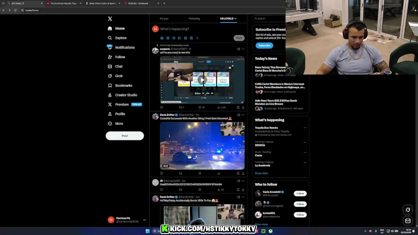Click the X logo above Home
418x235 pixels.
point(110,19)
